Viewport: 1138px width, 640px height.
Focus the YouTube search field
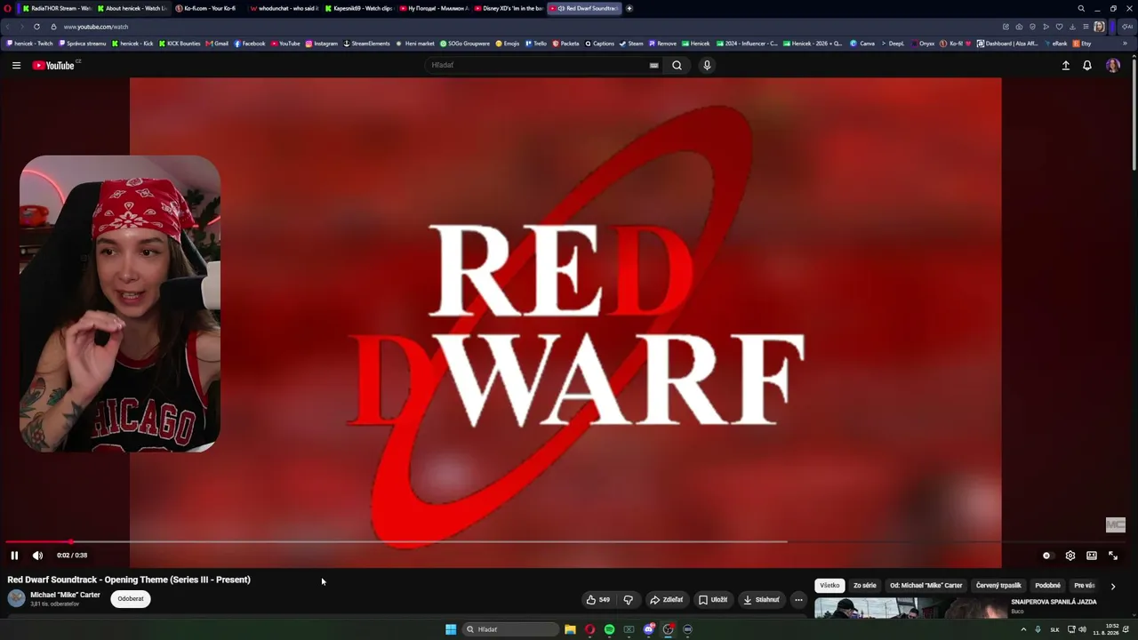point(538,65)
